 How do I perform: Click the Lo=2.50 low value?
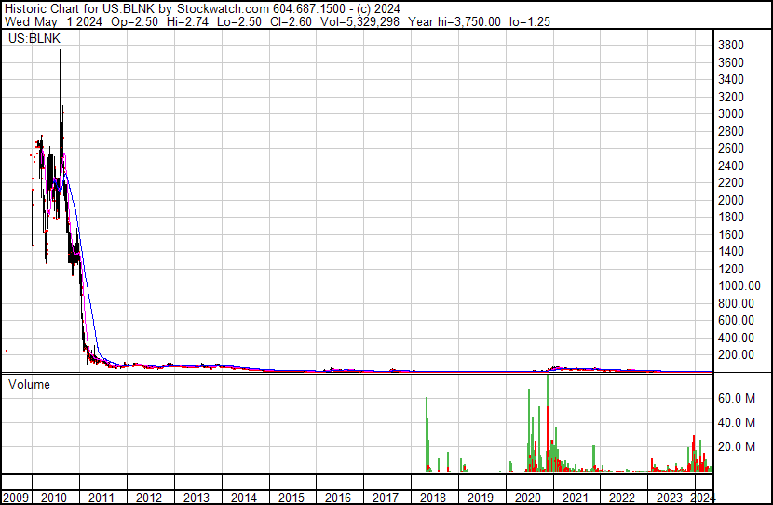coord(240,21)
